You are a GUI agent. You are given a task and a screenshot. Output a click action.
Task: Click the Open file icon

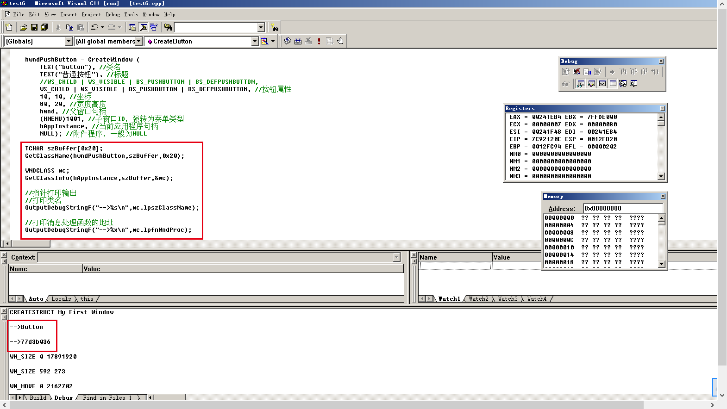point(23,27)
